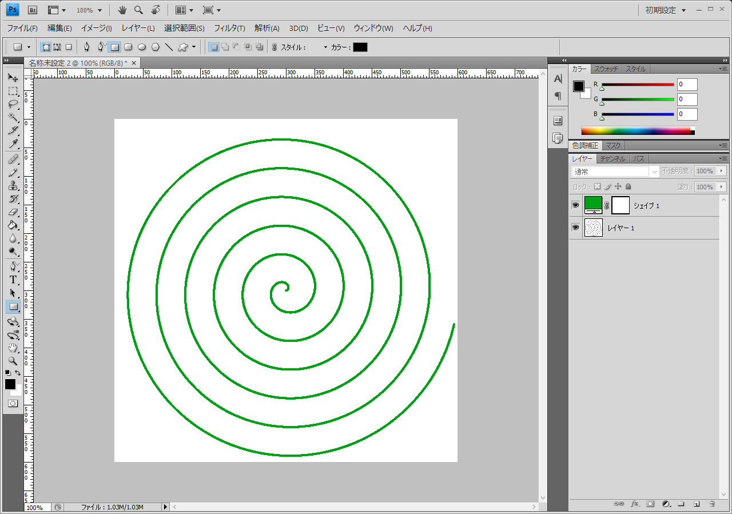Click create new group folder button
This screenshot has width=732, height=514.
coord(681,504)
